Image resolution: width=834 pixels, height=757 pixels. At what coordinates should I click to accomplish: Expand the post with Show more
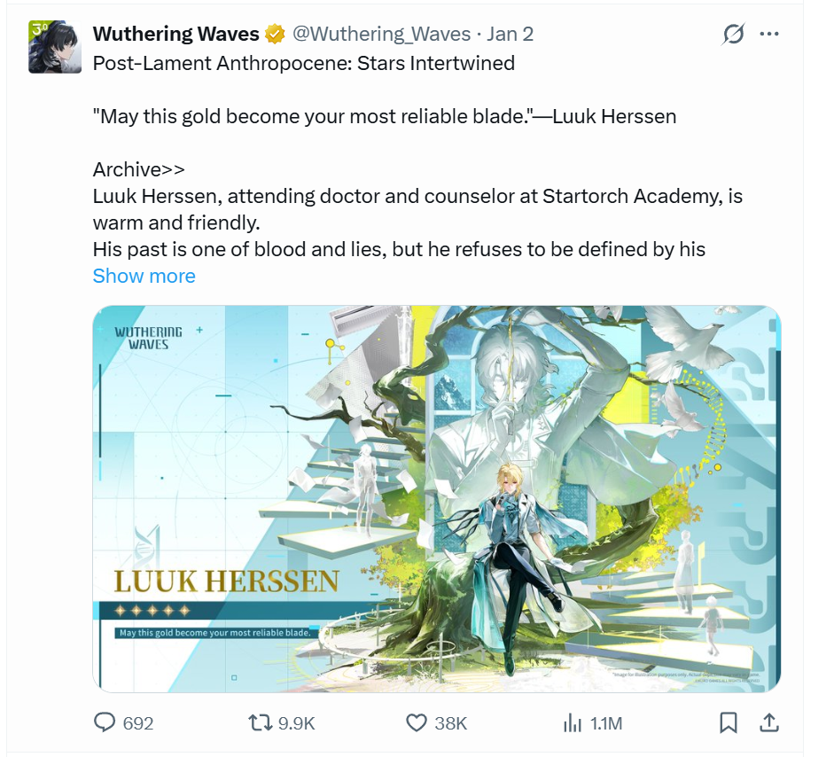point(144,276)
